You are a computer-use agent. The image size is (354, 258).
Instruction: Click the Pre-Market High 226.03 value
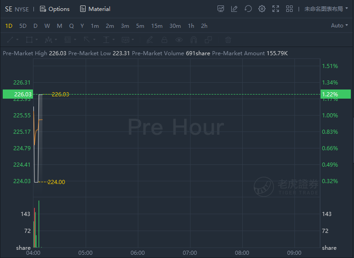tap(58, 53)
